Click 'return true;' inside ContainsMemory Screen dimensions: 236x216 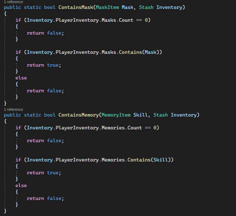[x=44, y=173]
